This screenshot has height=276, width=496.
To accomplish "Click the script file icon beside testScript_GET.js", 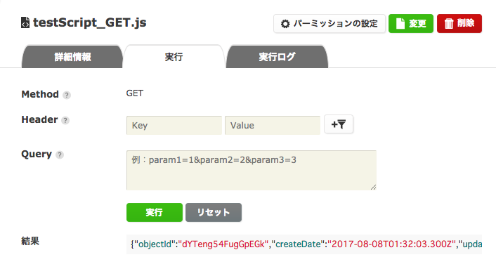I will tap(25, 22).
